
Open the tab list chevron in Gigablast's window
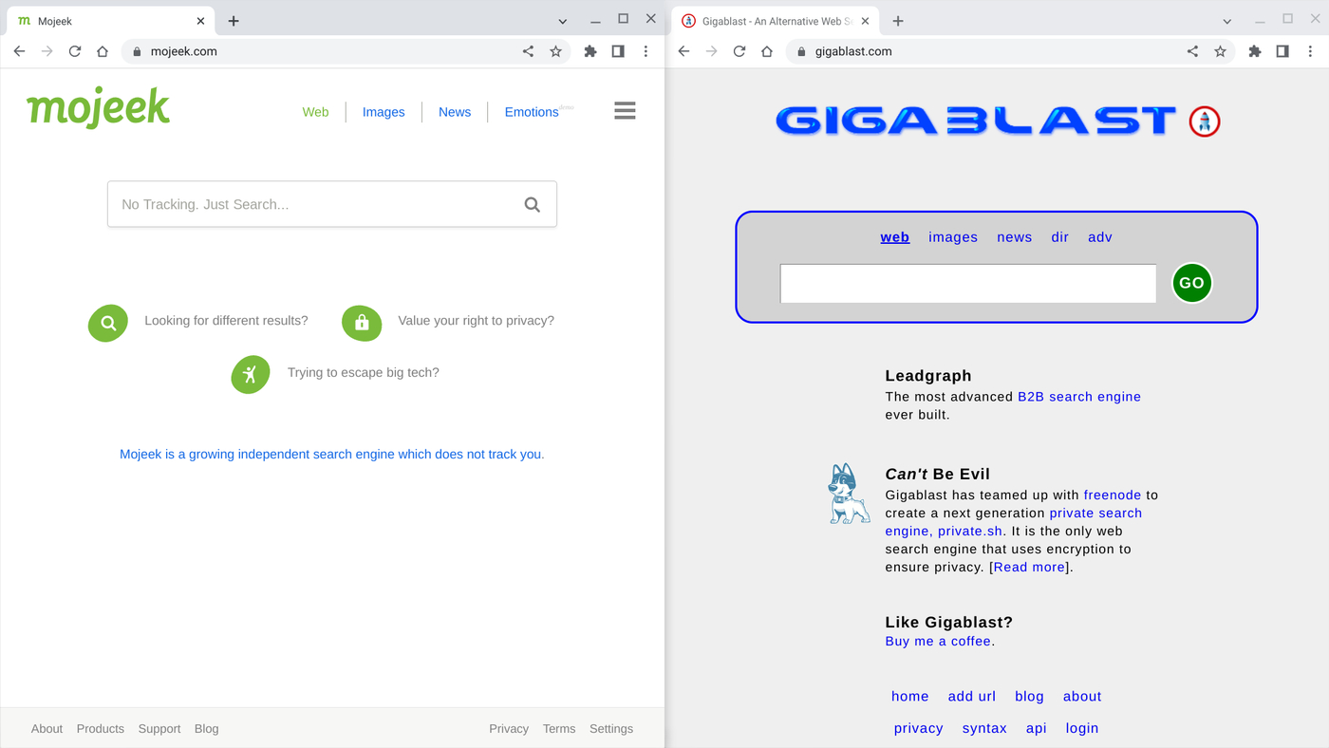[x=1226, y=20]
